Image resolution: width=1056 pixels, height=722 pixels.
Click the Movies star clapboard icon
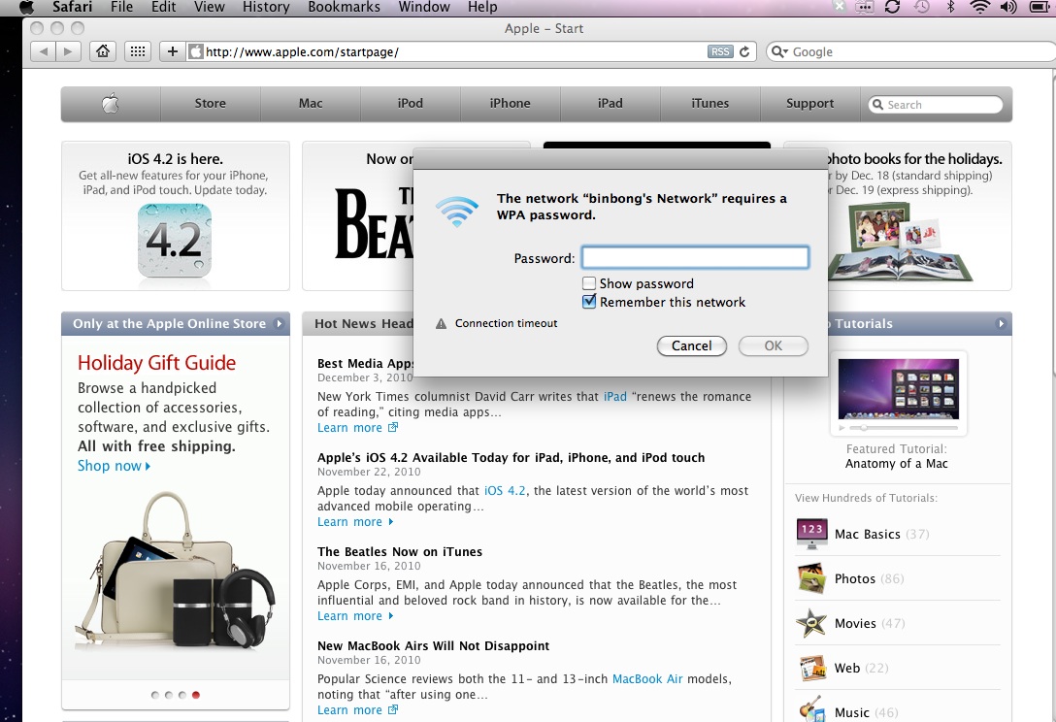[x=811, y=623]
